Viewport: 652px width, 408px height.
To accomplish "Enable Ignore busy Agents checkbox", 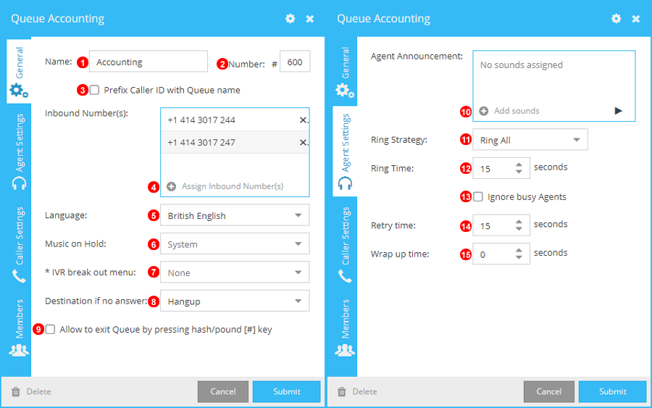I will click(478, 196).
